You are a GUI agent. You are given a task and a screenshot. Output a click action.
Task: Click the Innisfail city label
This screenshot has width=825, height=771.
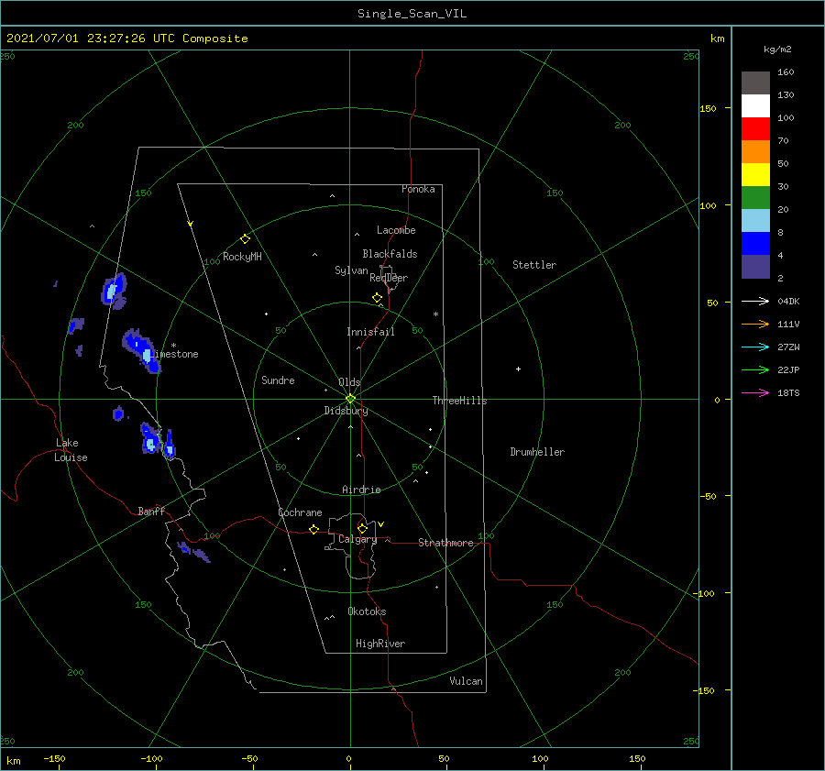(370, 332)
